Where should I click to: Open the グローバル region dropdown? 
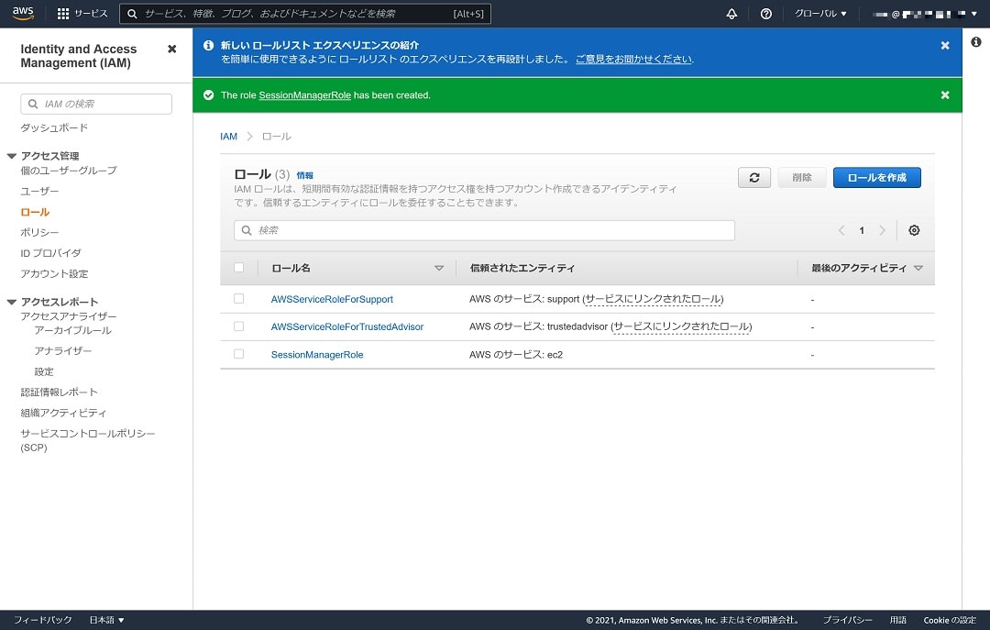pos(820,13)
